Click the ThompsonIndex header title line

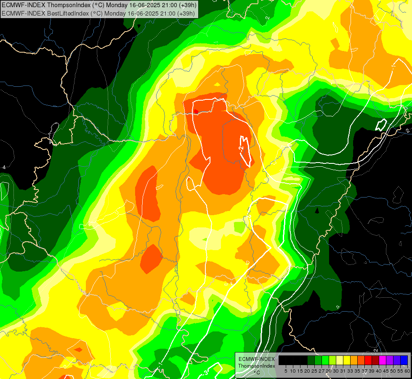[x=99, y=5]
